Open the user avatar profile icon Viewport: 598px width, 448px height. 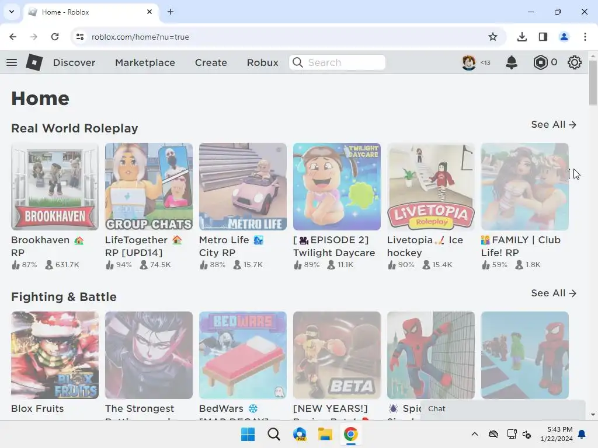(469, 62)
